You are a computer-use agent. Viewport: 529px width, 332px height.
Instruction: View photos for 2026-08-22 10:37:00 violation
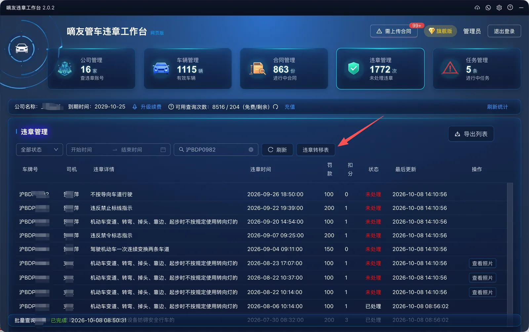[x=482, y=278]
